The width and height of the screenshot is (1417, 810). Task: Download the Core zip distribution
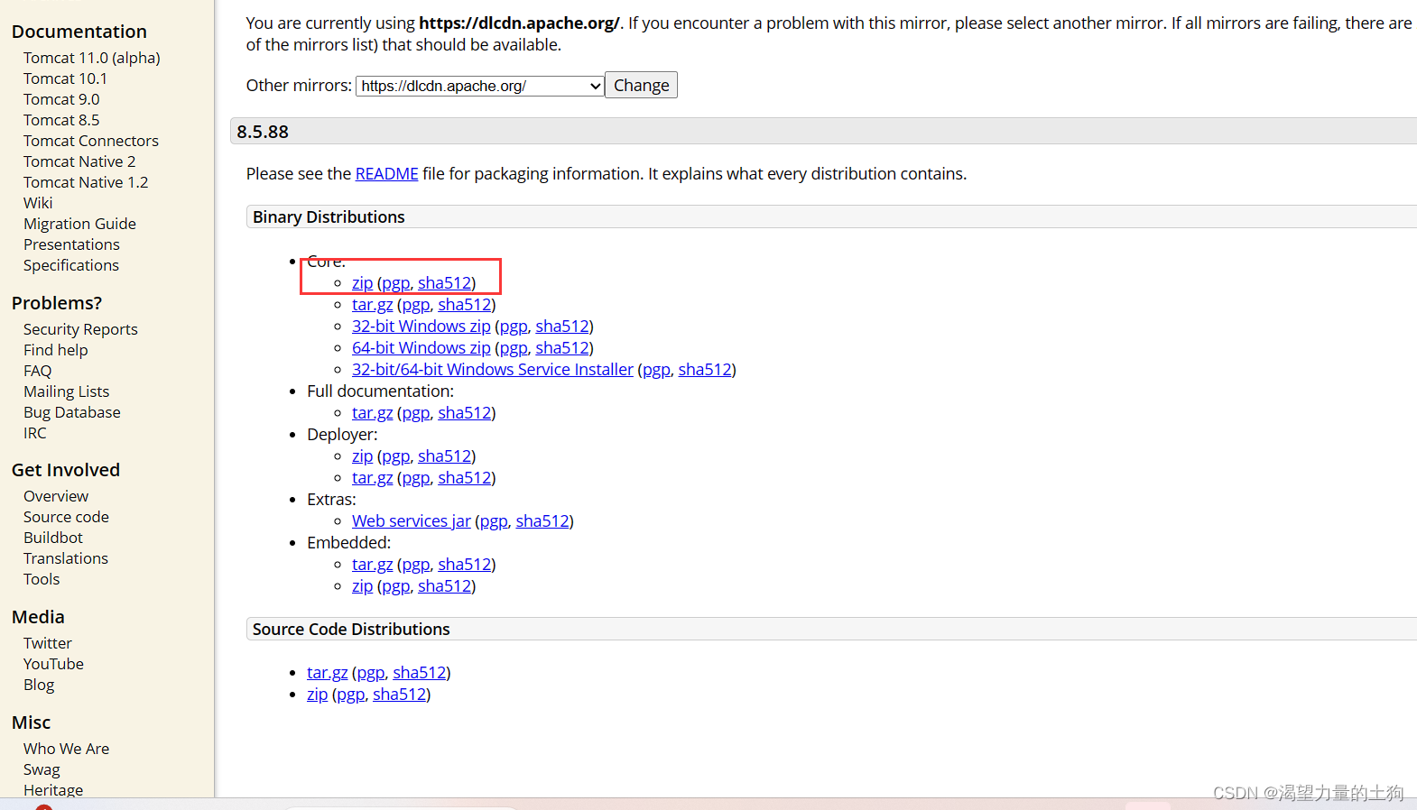click(362, 283)
